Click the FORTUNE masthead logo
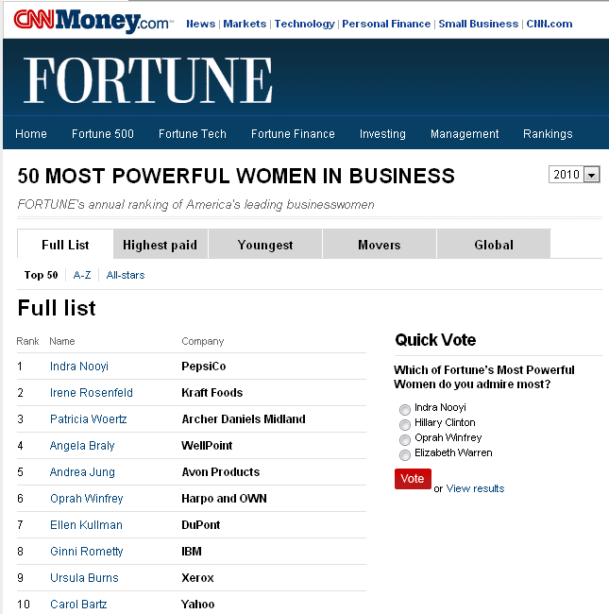Screen dimensions: 609x614 pos(148,80)
